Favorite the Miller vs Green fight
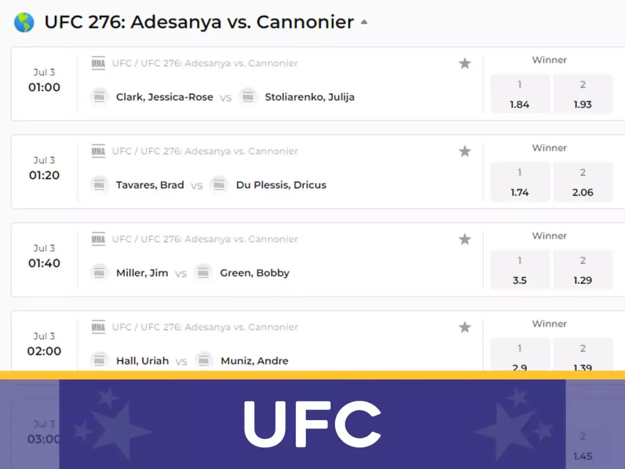 pyautogui.click(x=464, y=239)
